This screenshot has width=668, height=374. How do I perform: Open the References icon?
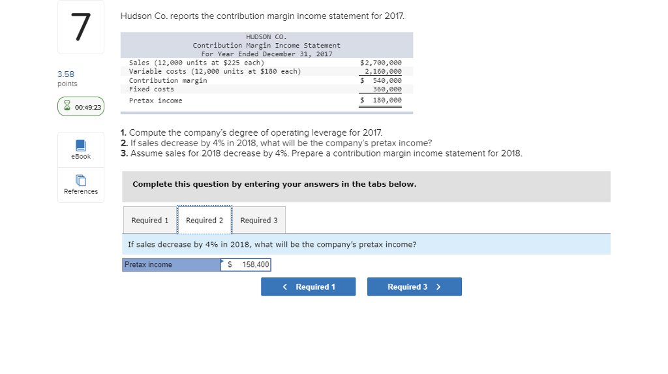point(80,180)
